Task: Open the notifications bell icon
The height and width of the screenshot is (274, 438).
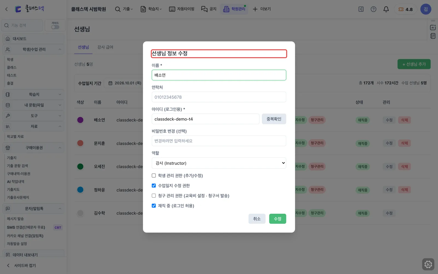Action: [x=386, y=9]
